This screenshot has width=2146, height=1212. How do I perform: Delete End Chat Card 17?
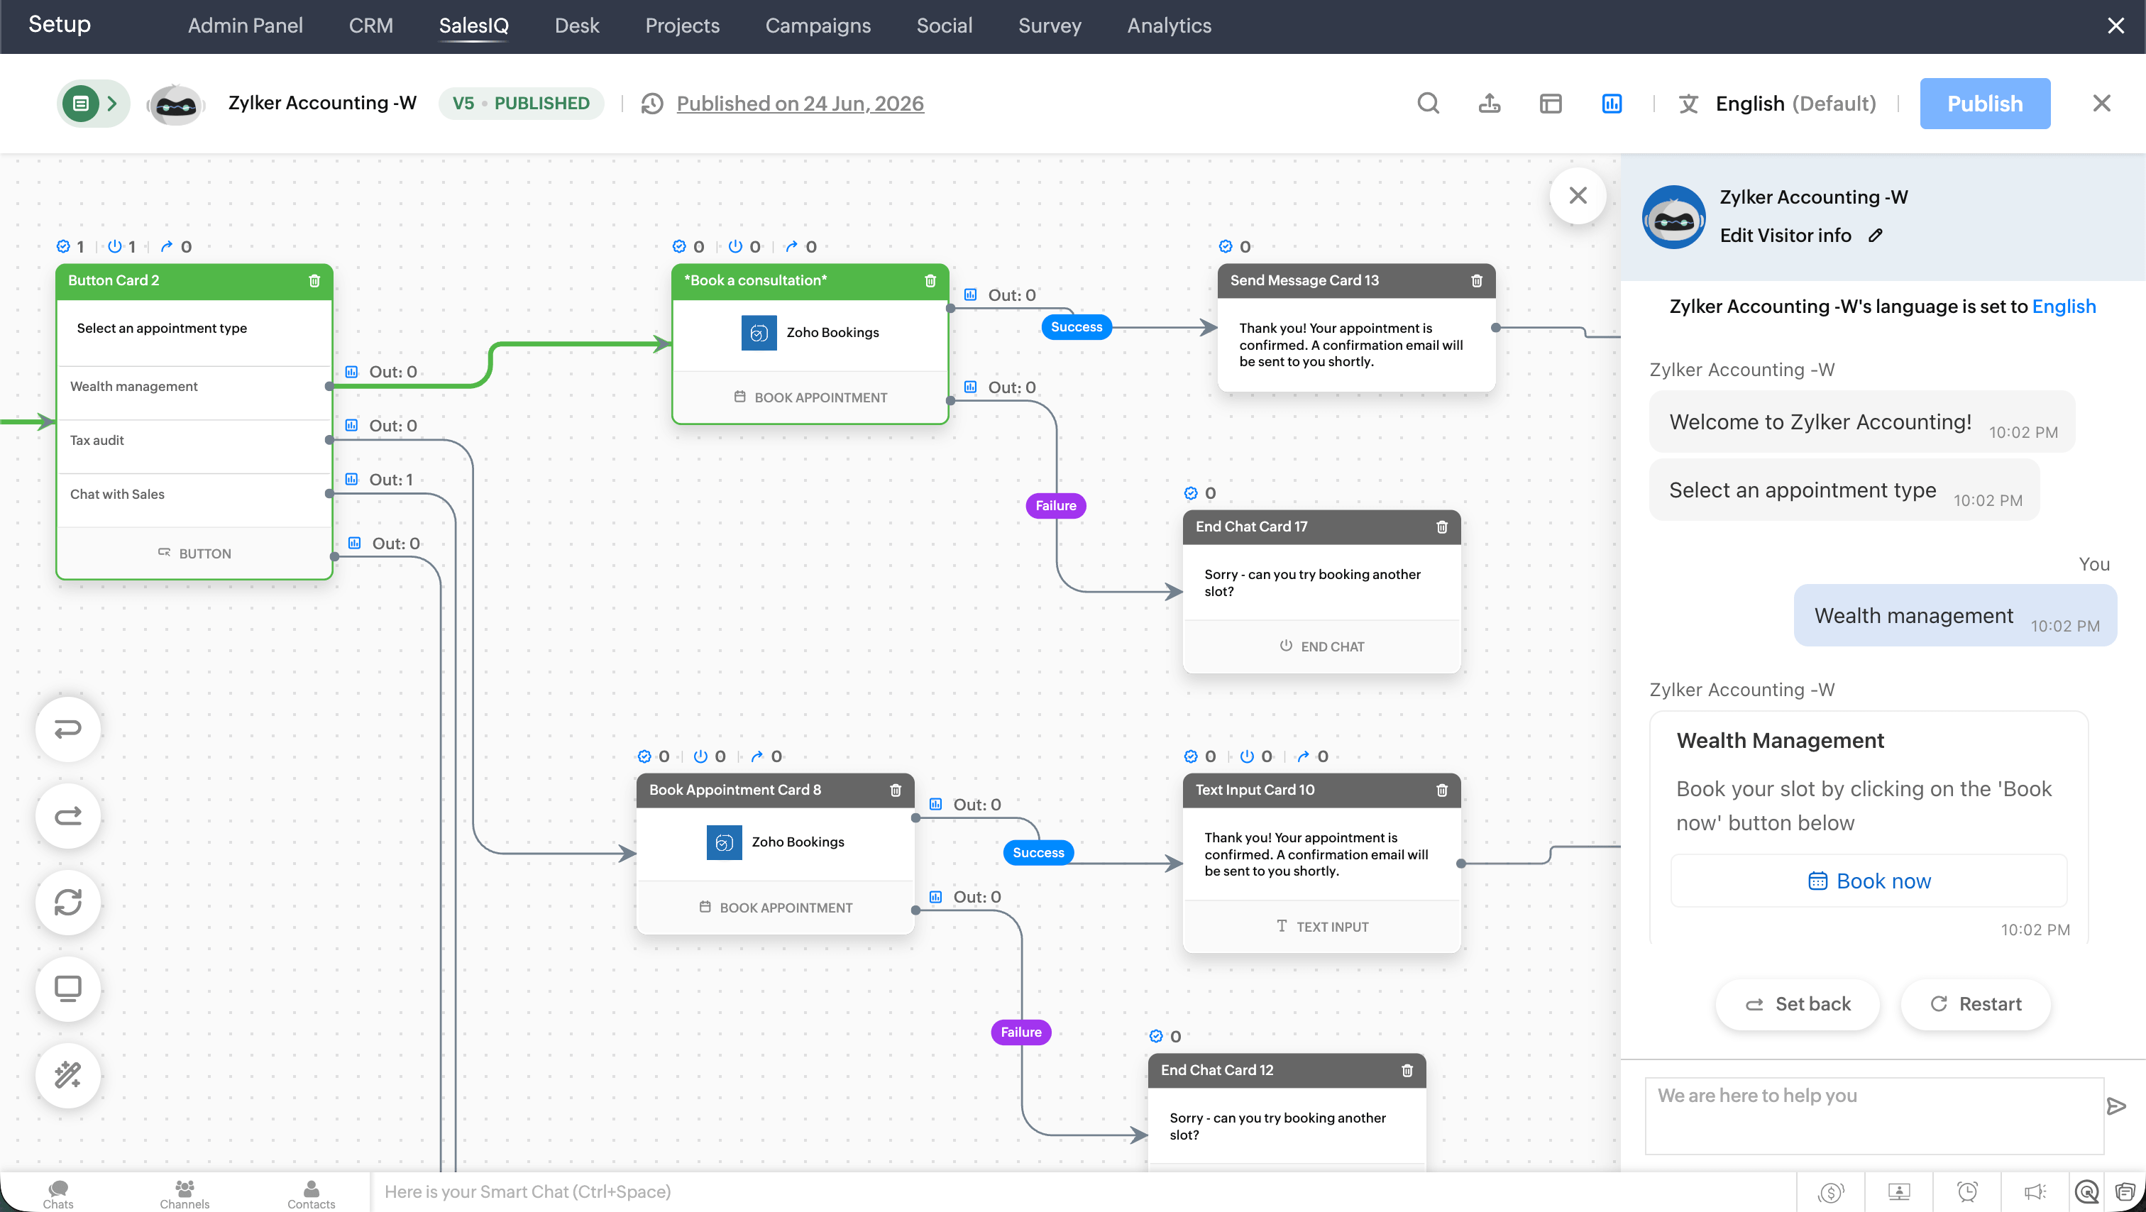[1441, 527]
